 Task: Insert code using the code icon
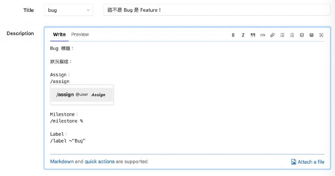click(x=262, y=35)
